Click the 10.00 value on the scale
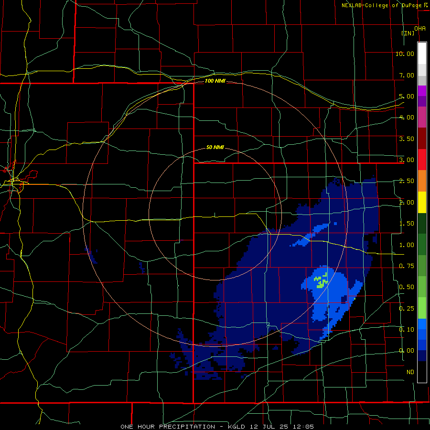 point(405,54)
